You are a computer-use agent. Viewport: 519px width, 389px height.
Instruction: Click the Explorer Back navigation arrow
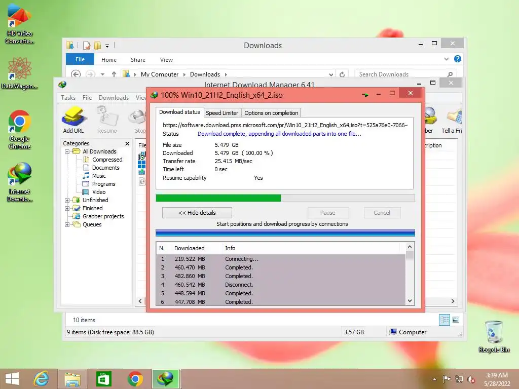click(76, 74)
